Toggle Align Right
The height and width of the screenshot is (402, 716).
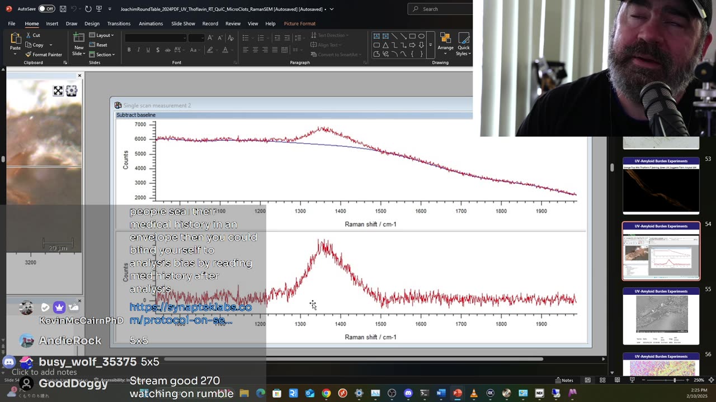[x=265, y=50]
